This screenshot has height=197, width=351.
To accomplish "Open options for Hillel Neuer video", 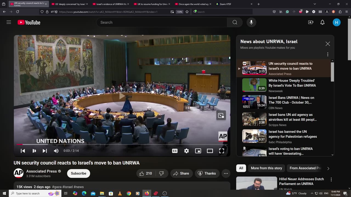I will point(331,179).
